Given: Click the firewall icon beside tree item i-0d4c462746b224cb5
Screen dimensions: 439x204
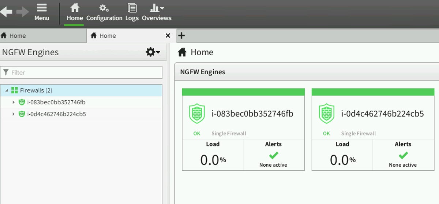Looking at the screenshot, I should (x=22, y=114).
